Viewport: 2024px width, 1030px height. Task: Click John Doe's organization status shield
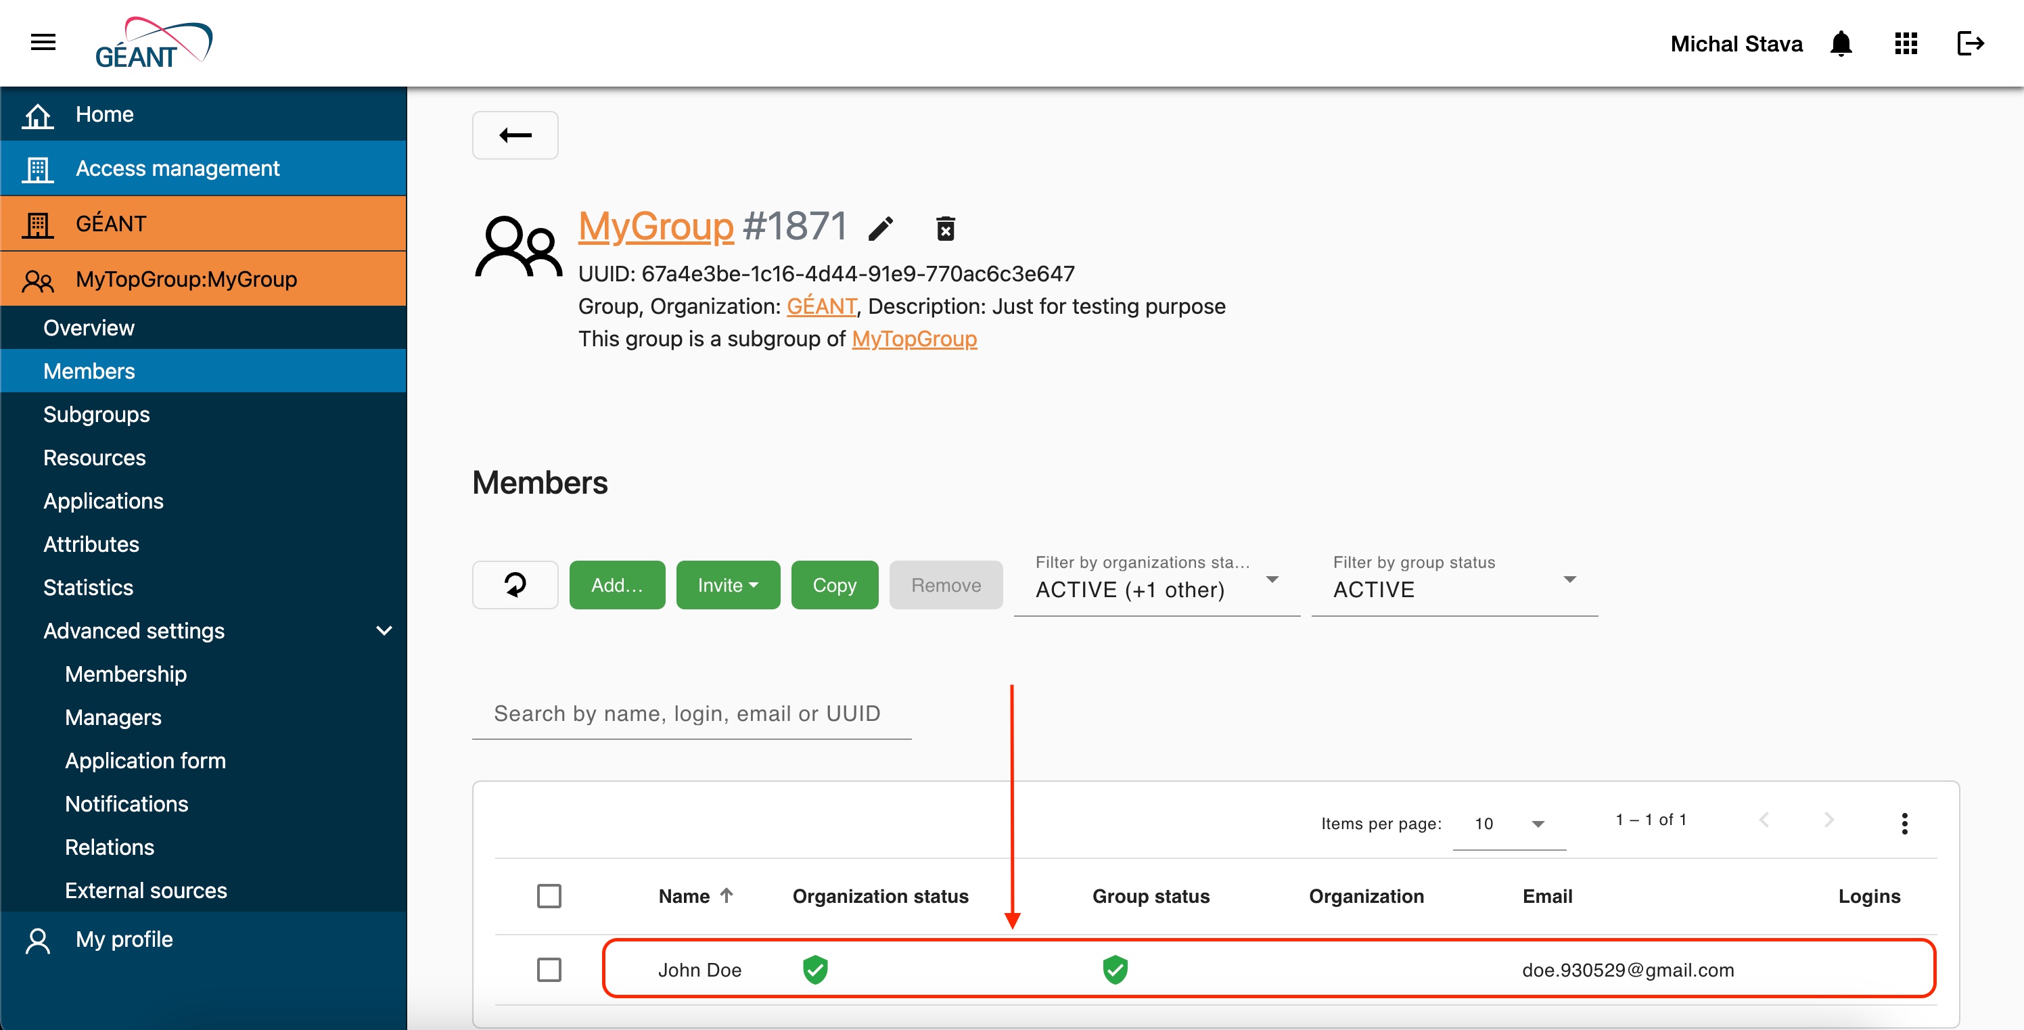[x=816, y=970]
